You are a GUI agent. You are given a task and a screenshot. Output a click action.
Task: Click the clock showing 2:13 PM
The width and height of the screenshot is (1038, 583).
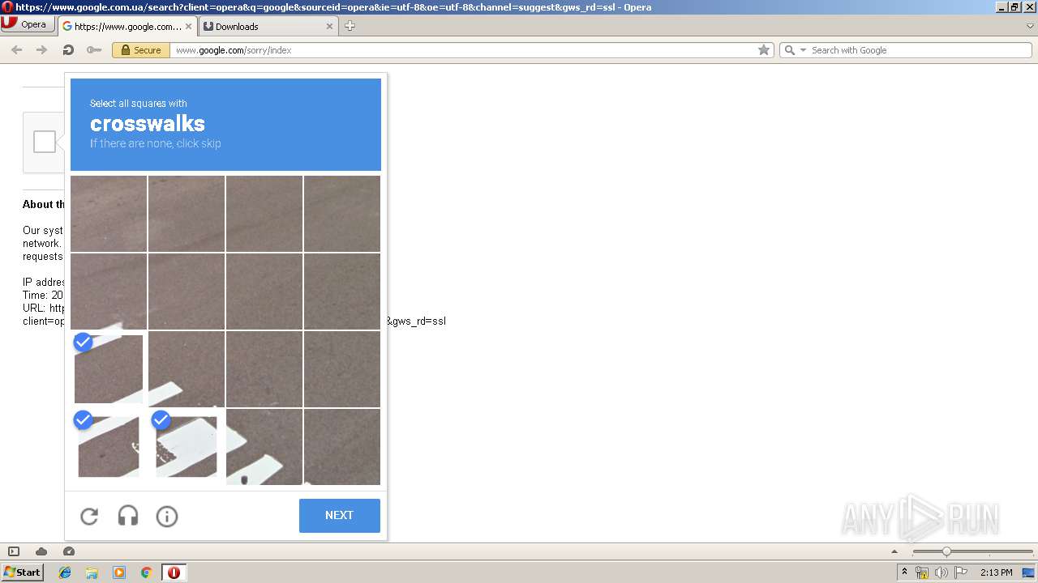click(996, 572)
